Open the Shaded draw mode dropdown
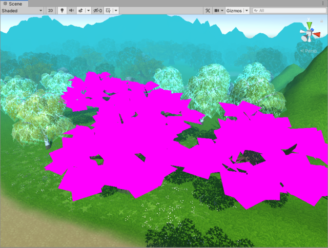Image resolution: width=328 pixels, height=248 pixels. pyautogui.click(x=22, y=10)
